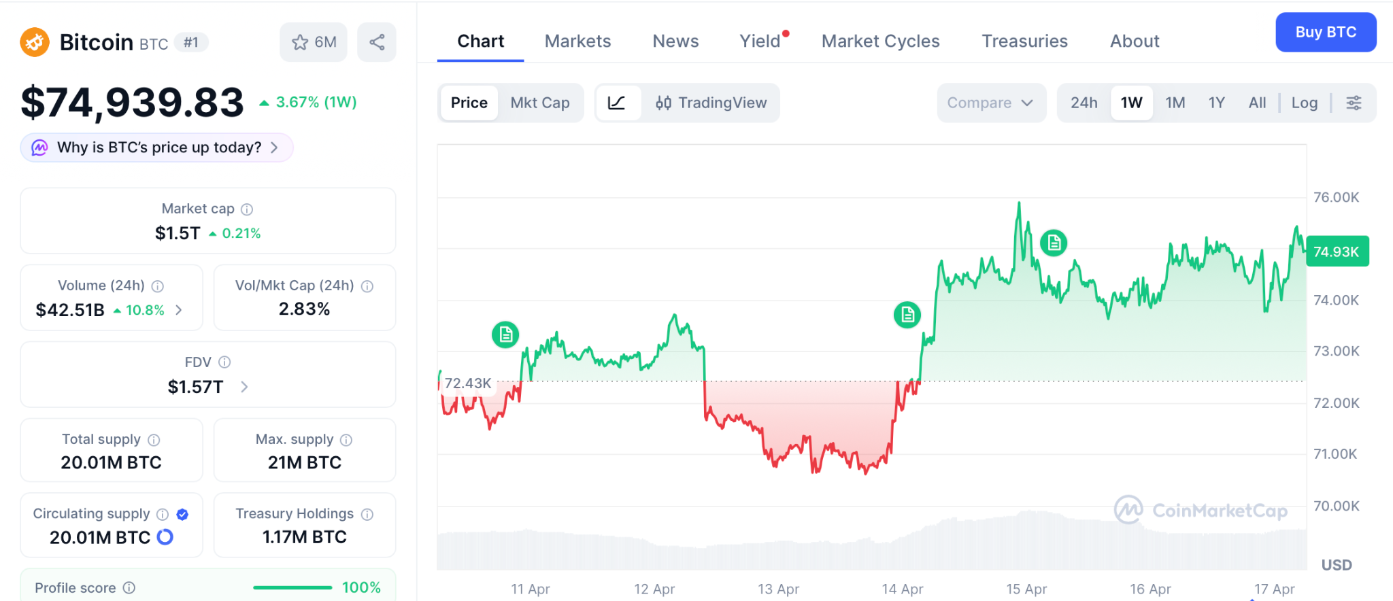The width and height of the screenshot is (1393, 601).
Task: Open chart settings sliders icon
Action: point(1354,103)
